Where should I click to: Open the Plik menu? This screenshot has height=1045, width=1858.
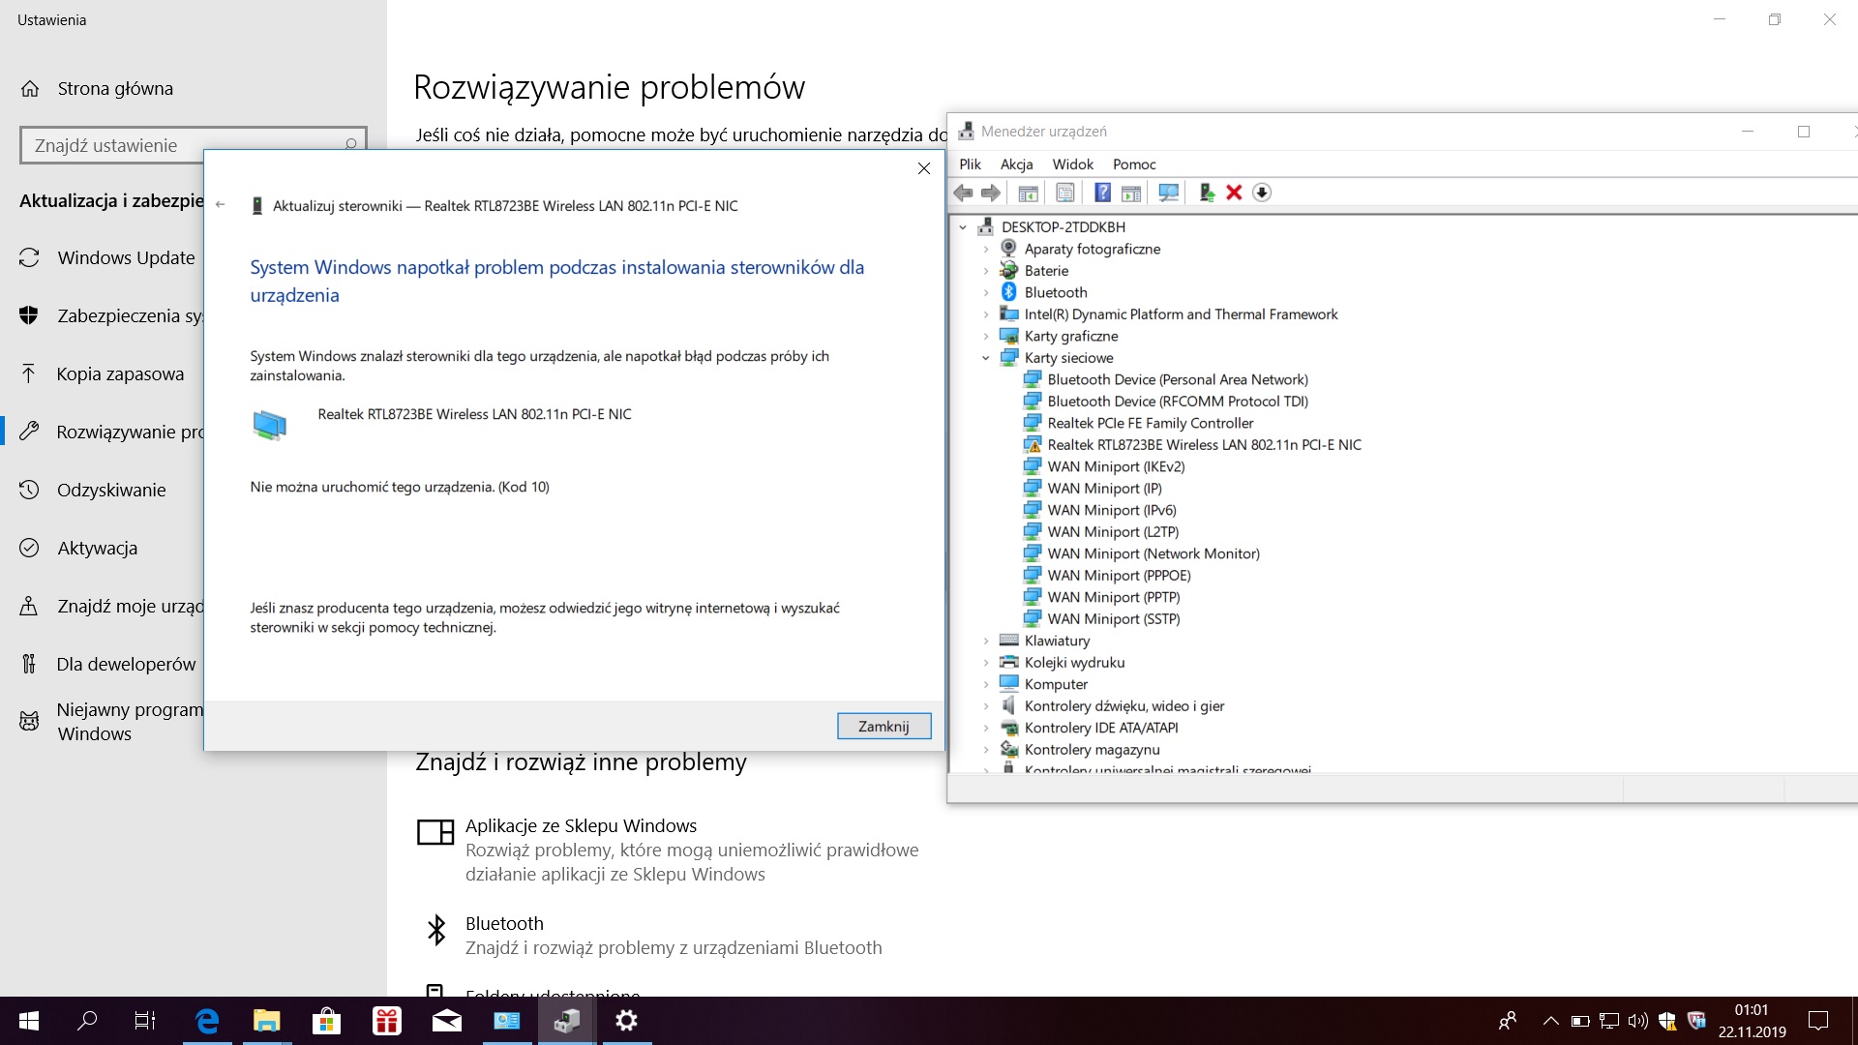970,164
